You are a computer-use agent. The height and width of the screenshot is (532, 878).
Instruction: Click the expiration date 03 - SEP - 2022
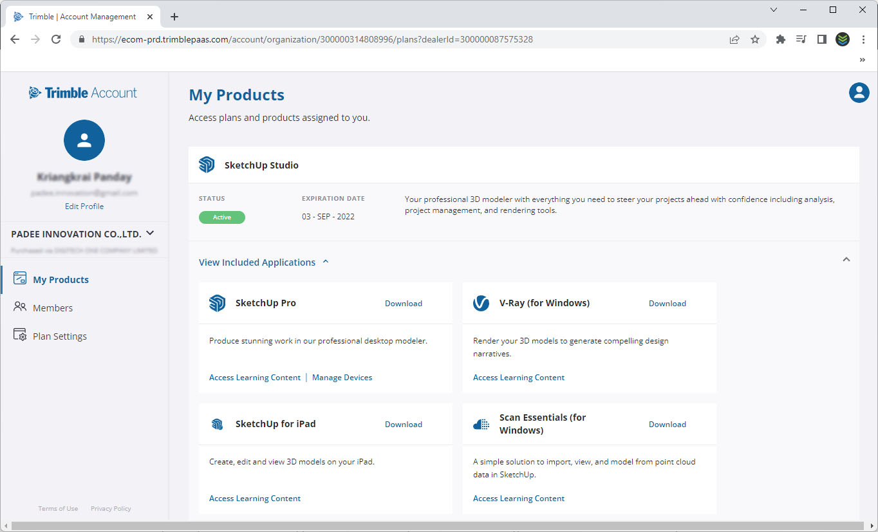click(x=328, y=217)
